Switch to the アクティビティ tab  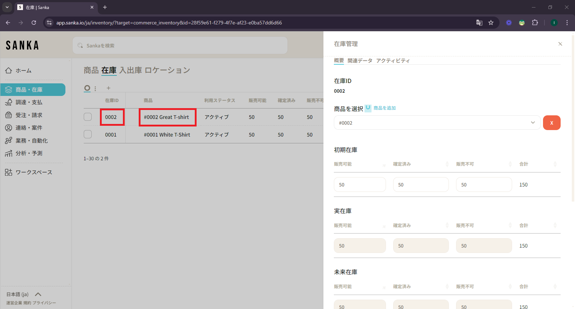click(393, 61)
